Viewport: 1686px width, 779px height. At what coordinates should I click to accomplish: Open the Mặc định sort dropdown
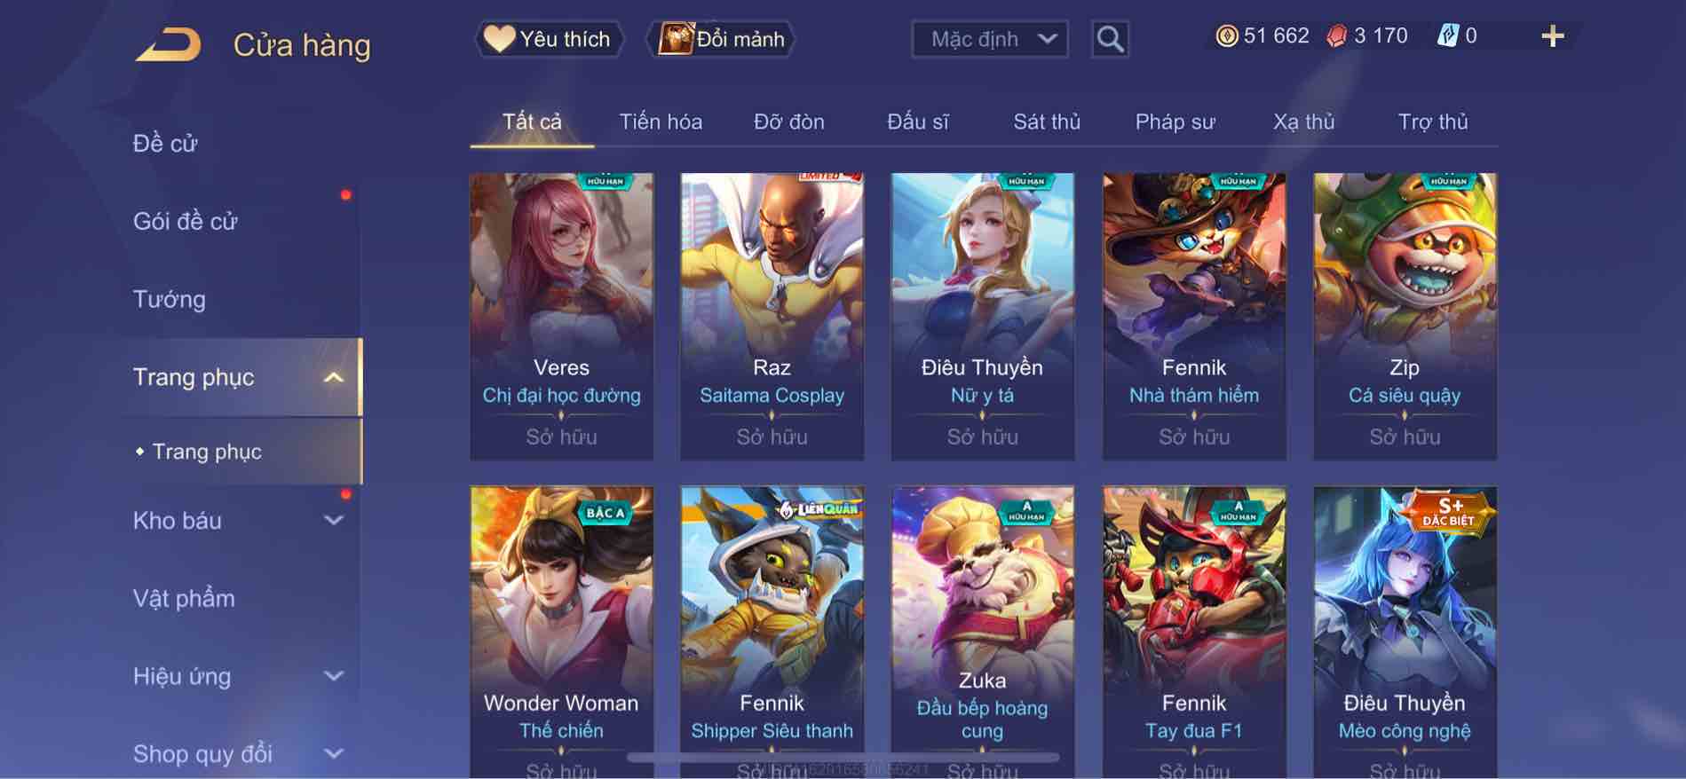[989, 39]
